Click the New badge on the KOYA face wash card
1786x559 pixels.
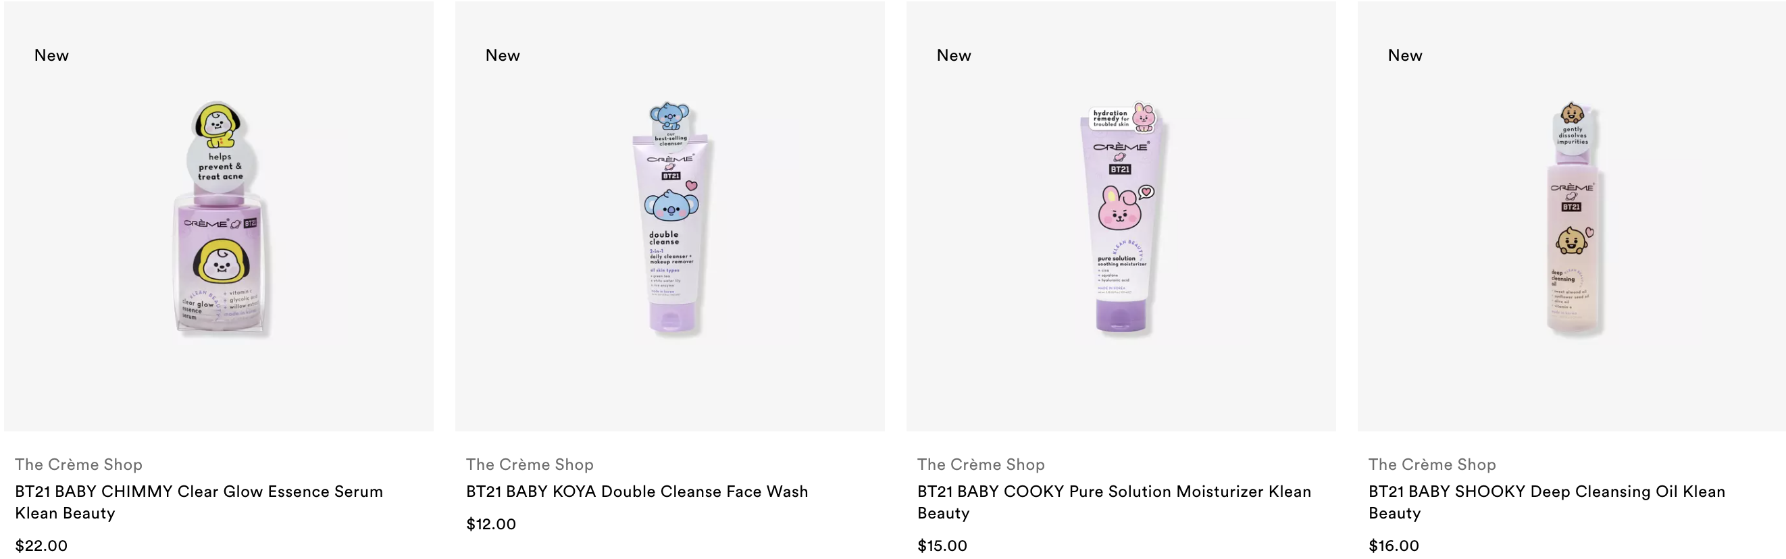tap(503, 55)
